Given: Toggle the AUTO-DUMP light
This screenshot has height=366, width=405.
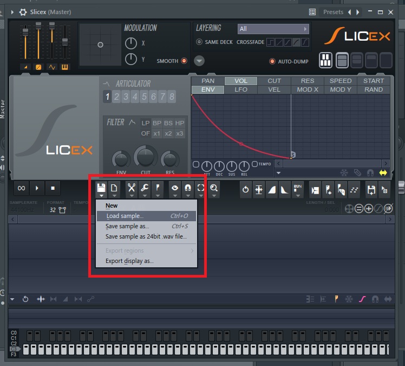Looking at the screenshot, I should [272, 62].
